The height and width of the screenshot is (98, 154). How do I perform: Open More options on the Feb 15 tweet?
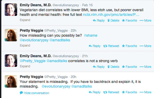[145, 21]
